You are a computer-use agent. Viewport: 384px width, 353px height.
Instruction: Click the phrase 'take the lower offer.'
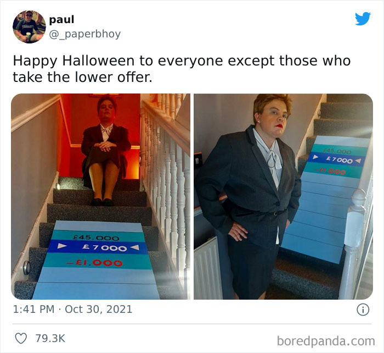[x=82, y=78]
